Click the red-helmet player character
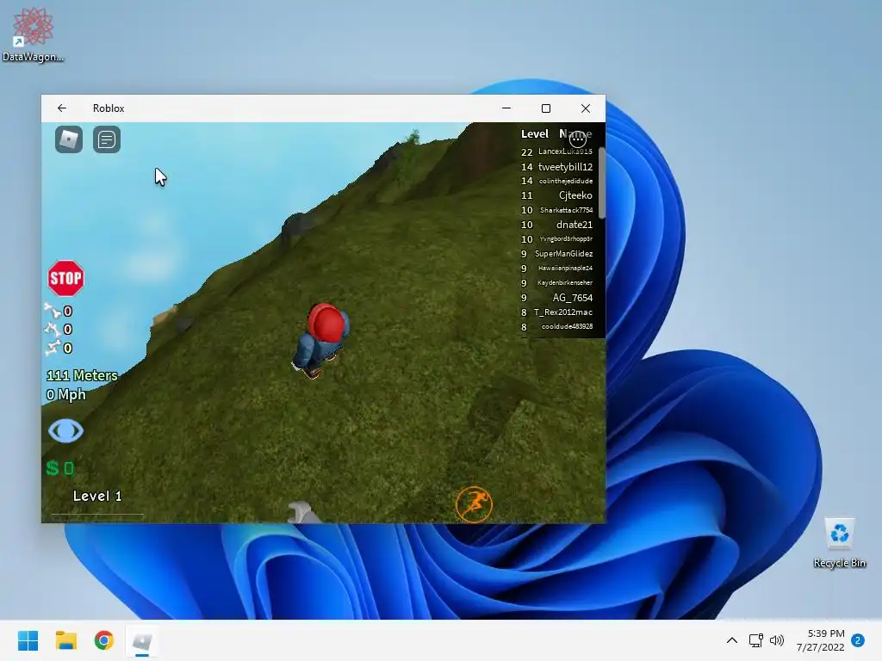Viewport: 882px width, 661px height. [320, 341]
